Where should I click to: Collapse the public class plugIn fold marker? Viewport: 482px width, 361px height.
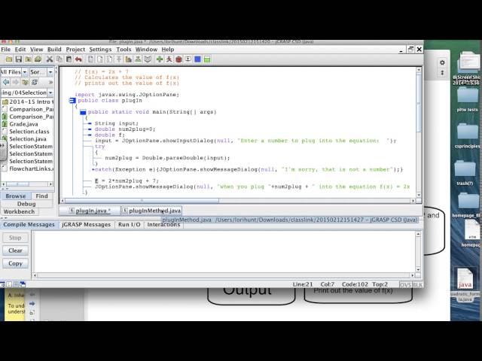click(72, 100)
